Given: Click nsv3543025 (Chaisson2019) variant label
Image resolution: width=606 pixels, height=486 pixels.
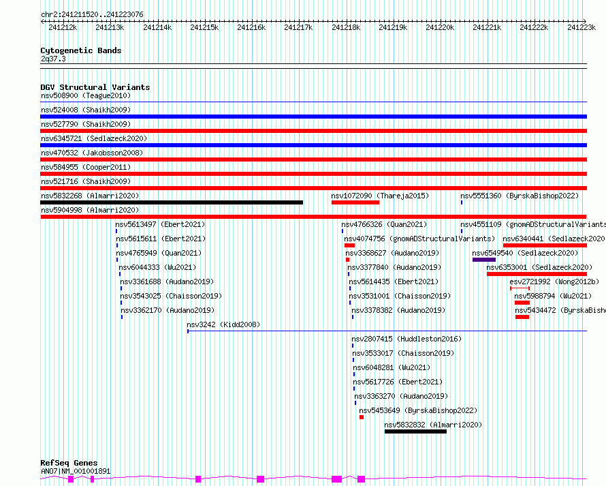Looking at the screenshot, I should tap(171, 296).
